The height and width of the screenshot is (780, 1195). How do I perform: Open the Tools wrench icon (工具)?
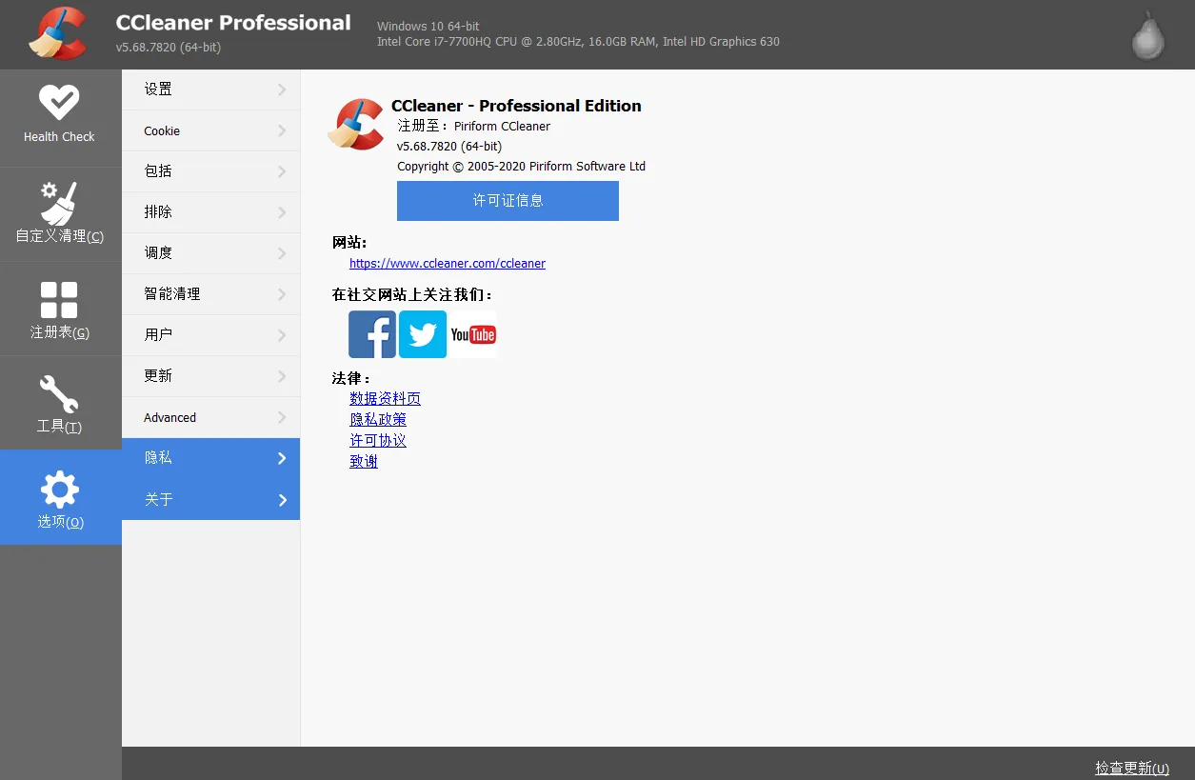tap(59, 394)
